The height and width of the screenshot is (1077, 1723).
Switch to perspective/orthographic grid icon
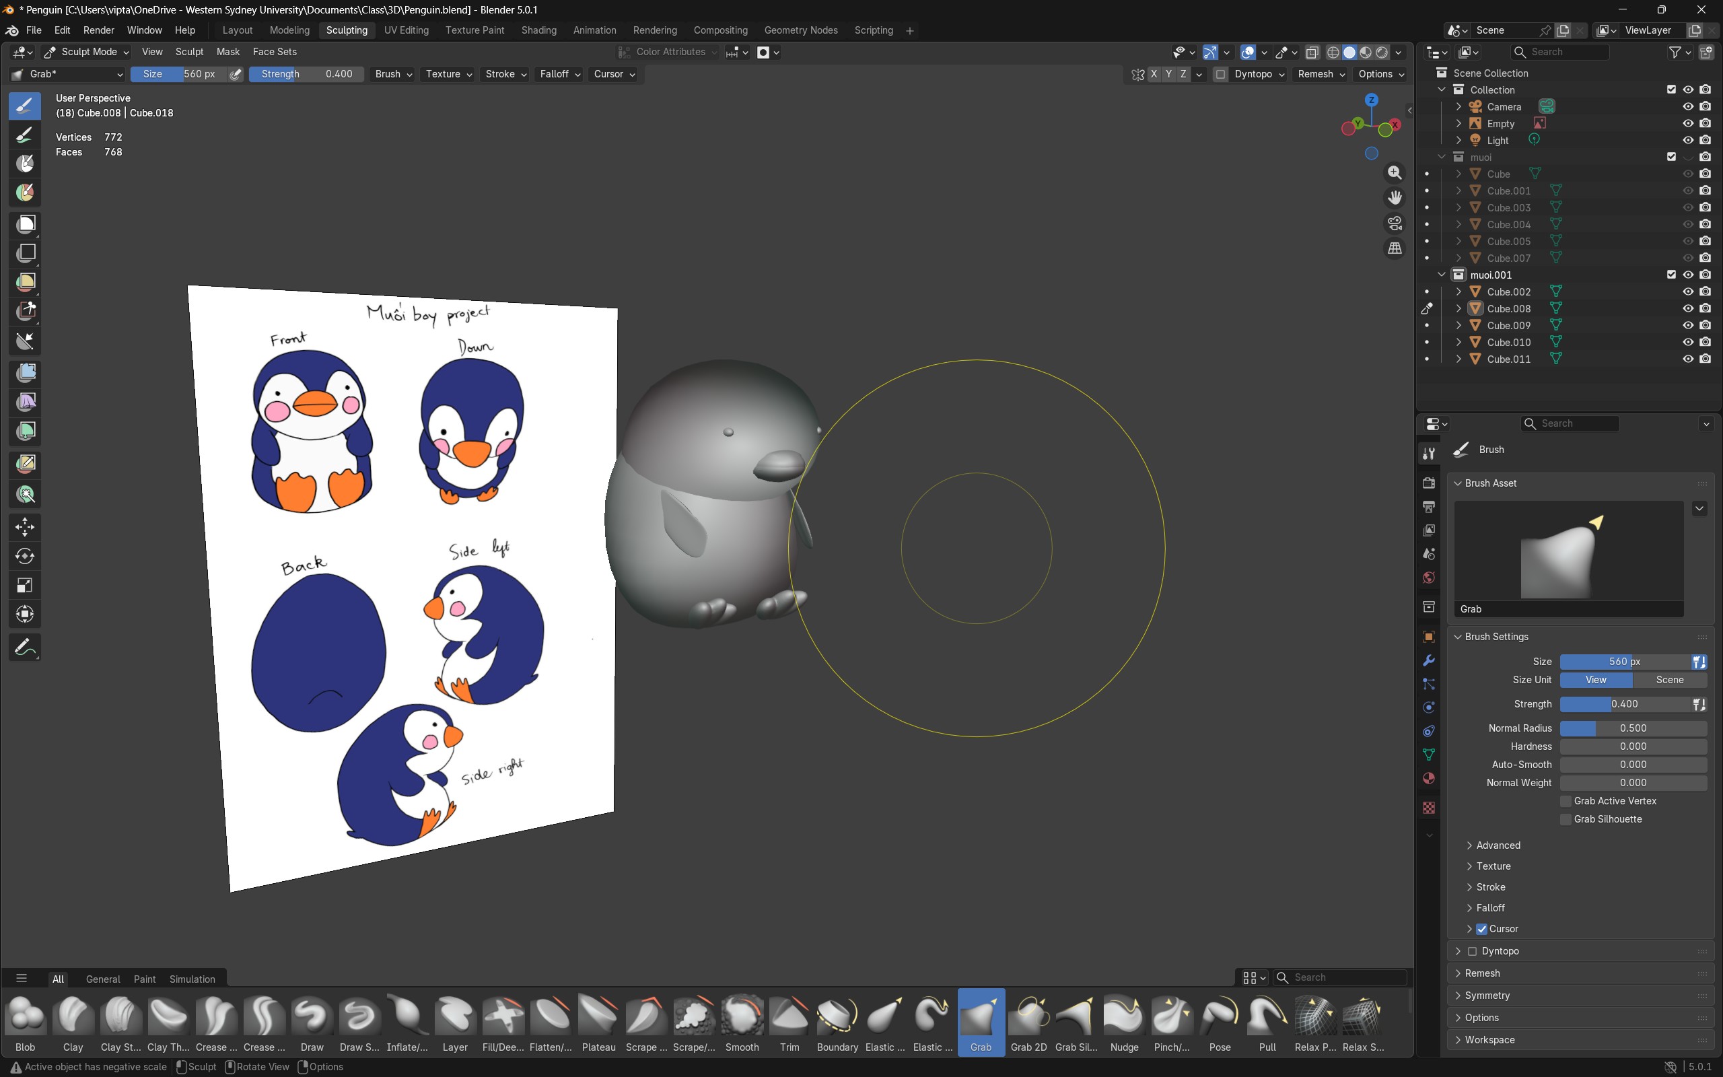tap(1394, 248)
